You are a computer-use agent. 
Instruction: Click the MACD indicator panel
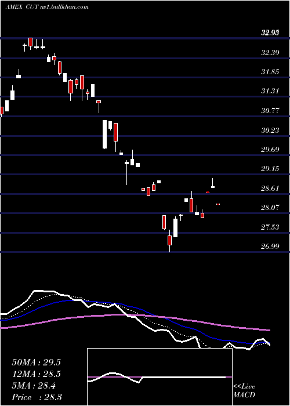159,377
